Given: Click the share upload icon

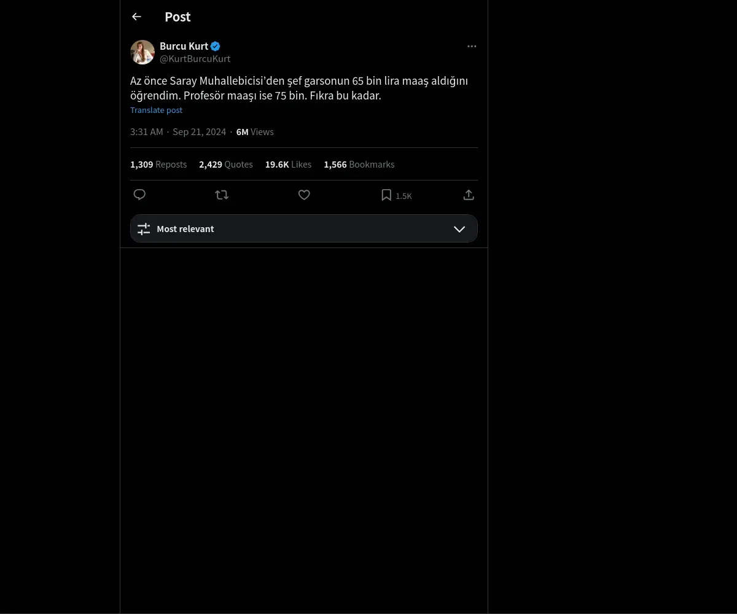Looking at the screenshot, I should pyautogui.click(x=469, y=195).
